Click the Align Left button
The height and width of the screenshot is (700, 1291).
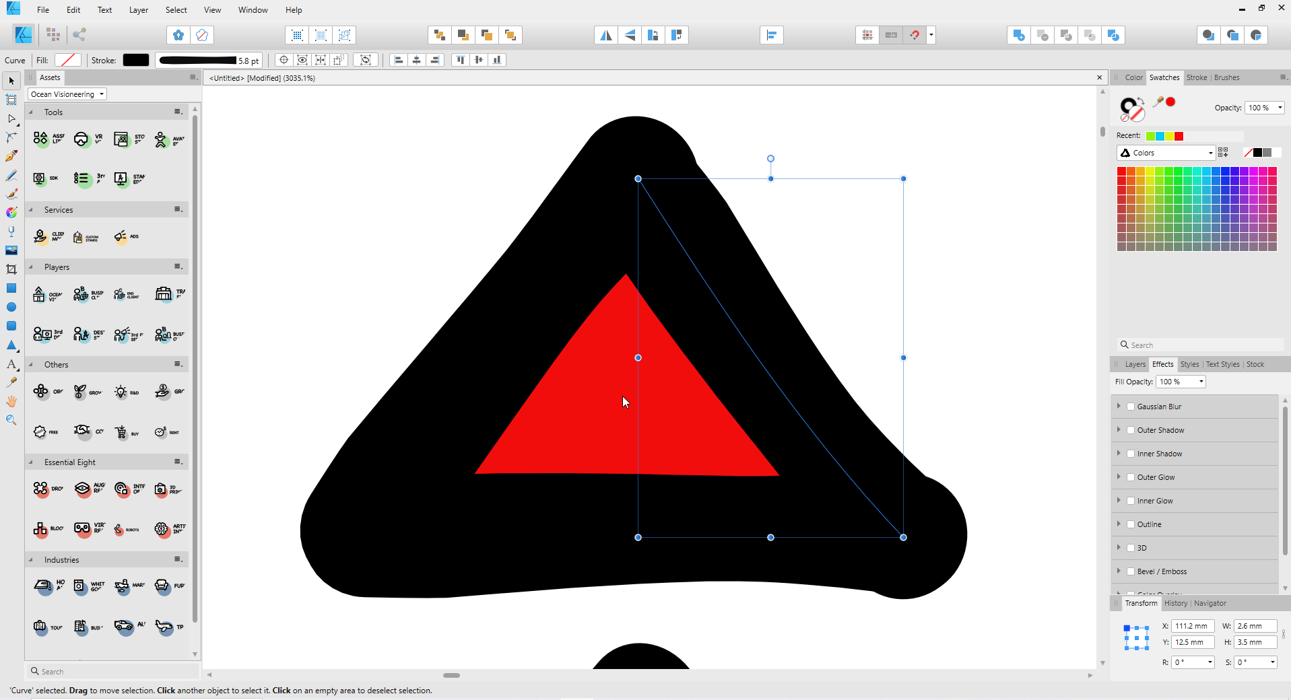(x=399, y=60)
